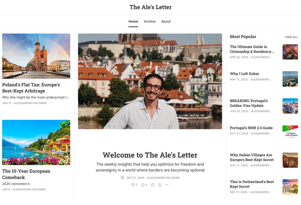Click the pinned post pin icon
This screenshot has width=301, height=205.
pyautogui.click(x=122, y=178)
